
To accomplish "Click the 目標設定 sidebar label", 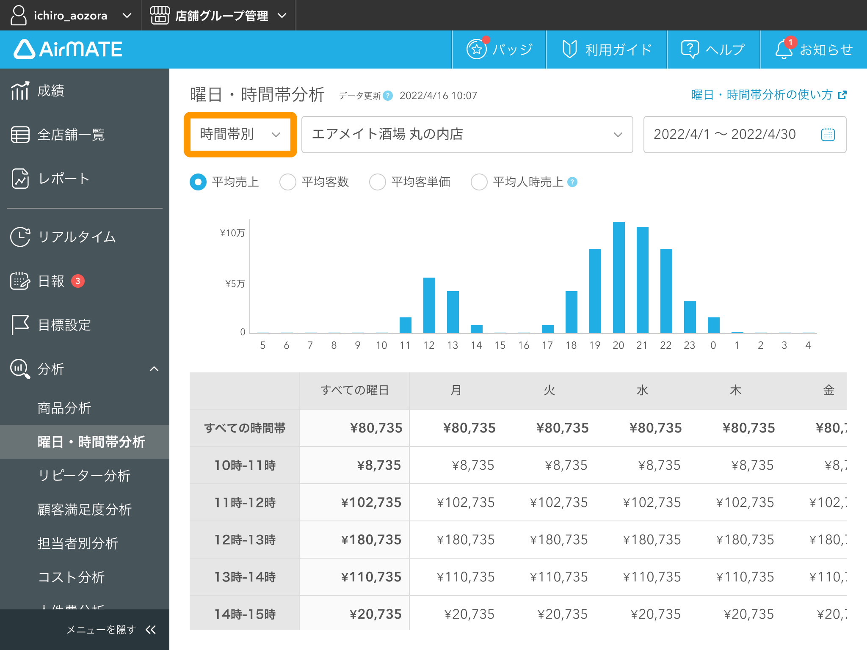I will (64, 325).
